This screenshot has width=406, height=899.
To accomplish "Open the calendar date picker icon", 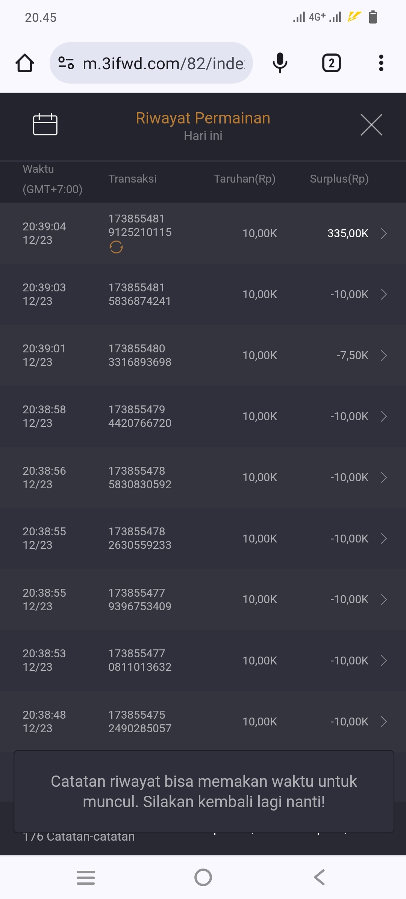I will [x=45, y=124].
